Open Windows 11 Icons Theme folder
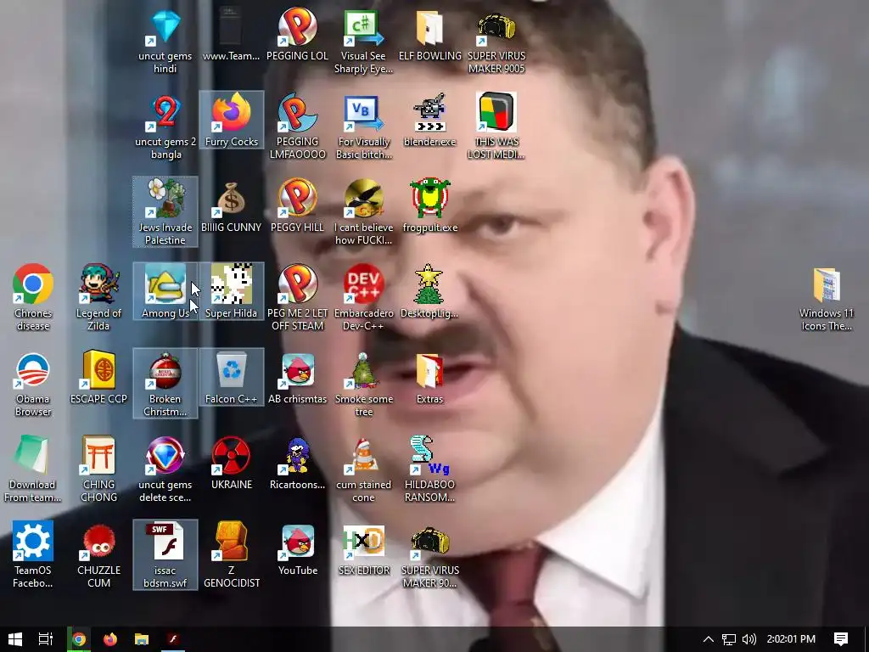The width and height of the screenshot is (869, 652). coord(827,300)
